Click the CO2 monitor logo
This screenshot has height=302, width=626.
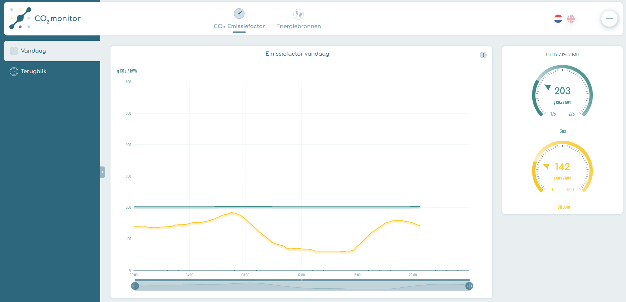(x=45, y=18)
